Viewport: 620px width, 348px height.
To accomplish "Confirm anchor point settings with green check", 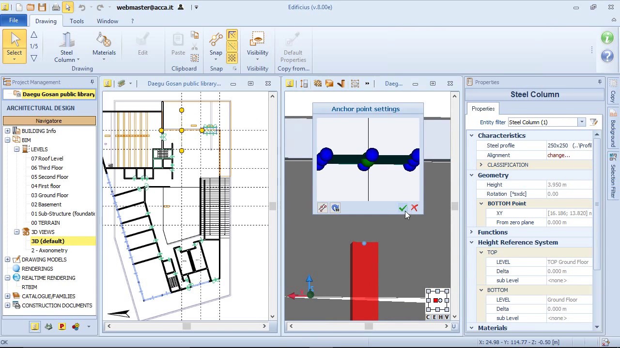I will (403, 208).
